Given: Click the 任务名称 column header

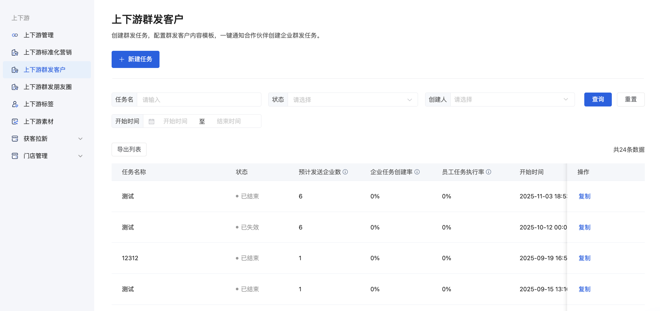Looking at the screenshot, I should tap(134, 172).
